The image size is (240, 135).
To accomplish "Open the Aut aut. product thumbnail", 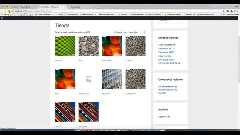I will click(x=65, y=46).
